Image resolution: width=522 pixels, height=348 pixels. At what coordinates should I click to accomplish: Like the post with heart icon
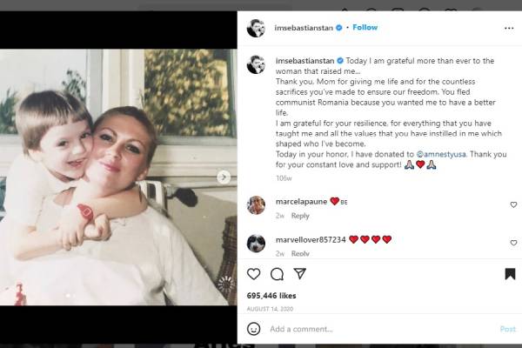point(254,274)
